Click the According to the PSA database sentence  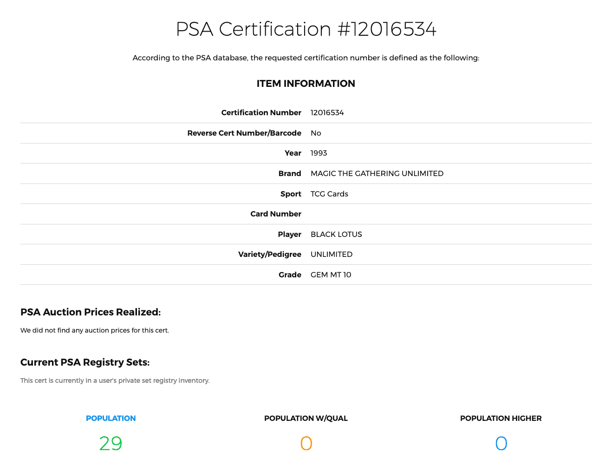click(306, 58)
